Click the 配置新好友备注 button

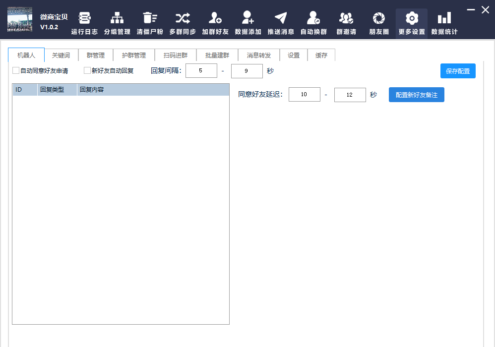(416, 95)
